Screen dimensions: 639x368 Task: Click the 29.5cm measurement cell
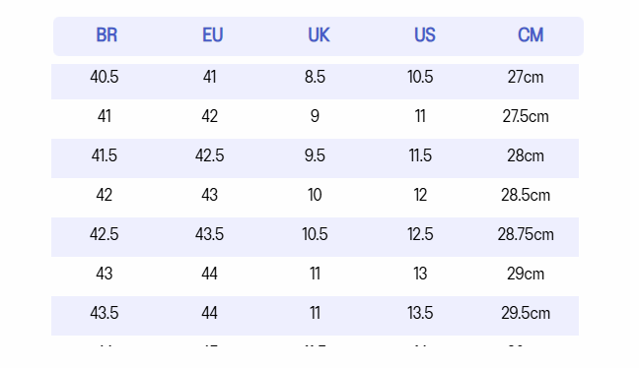point(526,313)
